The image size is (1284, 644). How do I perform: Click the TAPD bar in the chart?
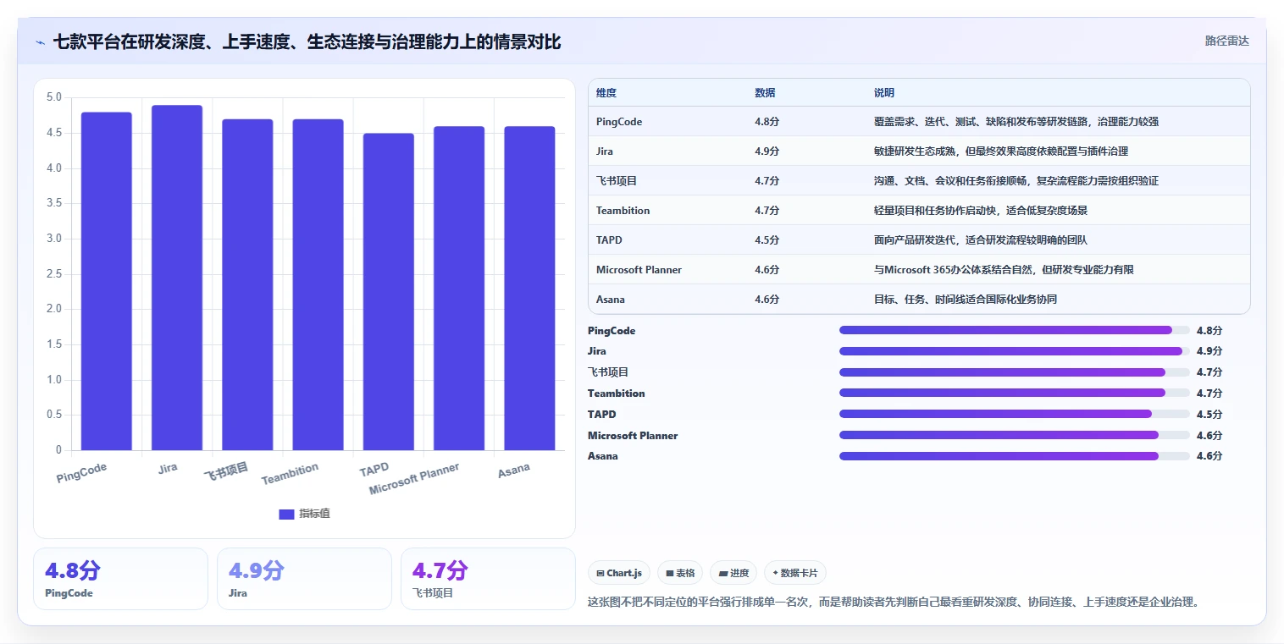point(389,292)
